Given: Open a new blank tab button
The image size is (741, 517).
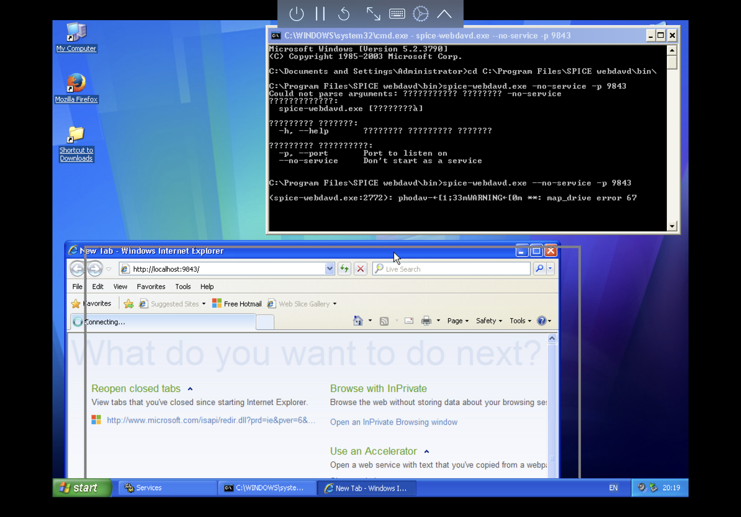Looking at the screenshot, I should pos(265,322).
